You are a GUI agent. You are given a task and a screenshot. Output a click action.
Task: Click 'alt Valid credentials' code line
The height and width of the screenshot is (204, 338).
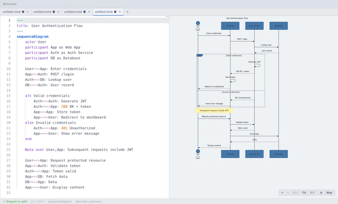click(x=47, y=96)
